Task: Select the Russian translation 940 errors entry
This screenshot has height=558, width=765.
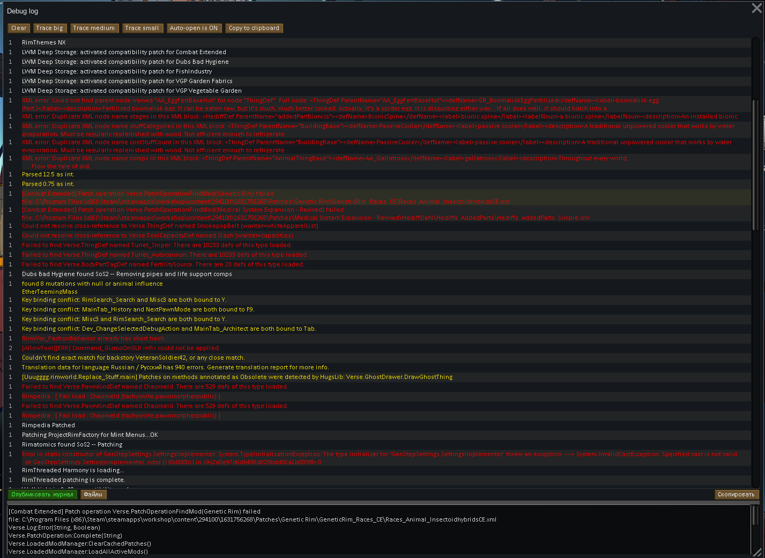Action: tap(379, 368)
